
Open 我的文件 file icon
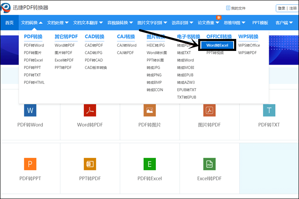[x=228, y=8]
